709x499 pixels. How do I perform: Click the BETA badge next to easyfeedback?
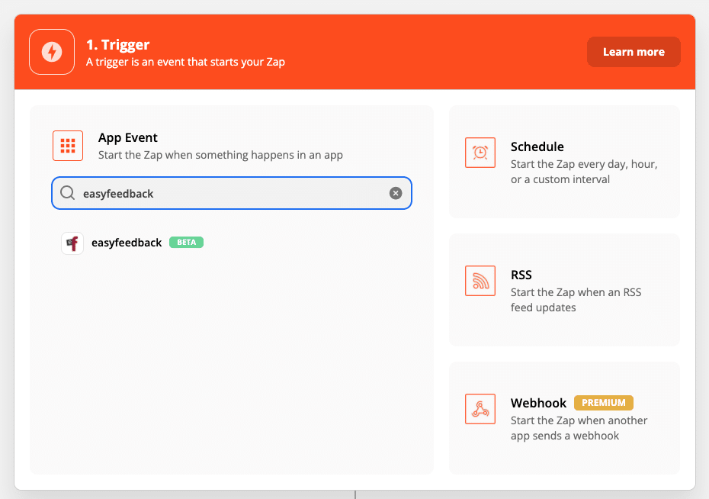click(186, 243)
